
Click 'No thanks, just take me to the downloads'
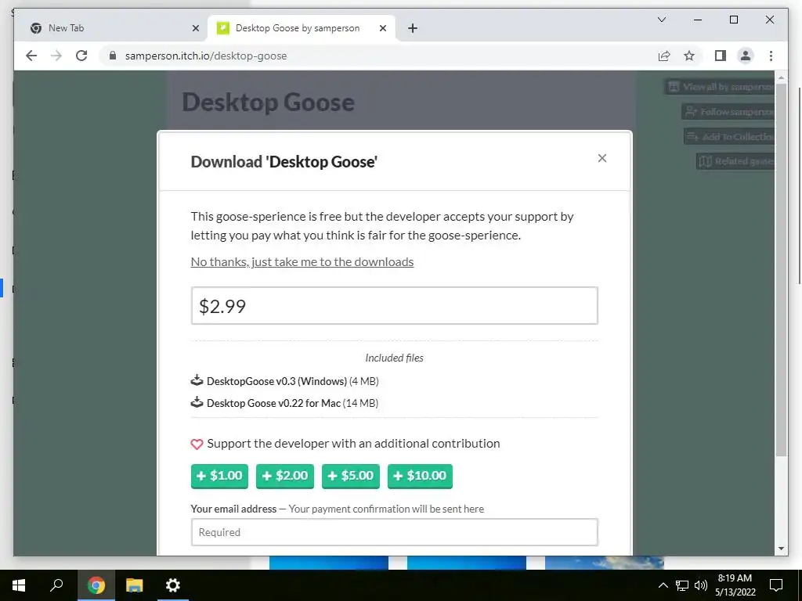302,261
